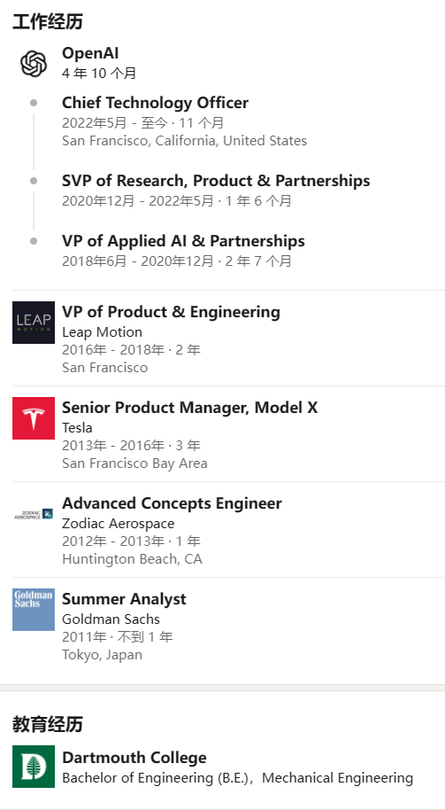Click the Goldman Sachs company name

[x=111, y=619]
